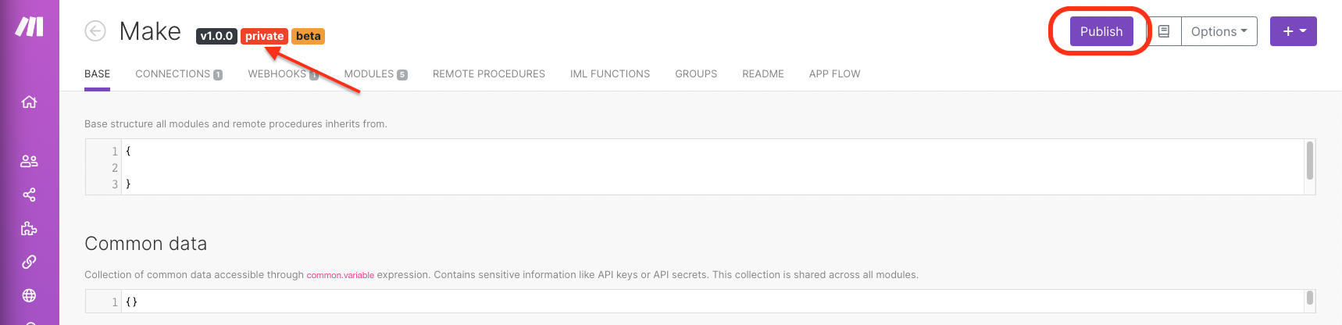Click into the base structure code editor
1342x325 pixels.
click(x=625, y=167)
